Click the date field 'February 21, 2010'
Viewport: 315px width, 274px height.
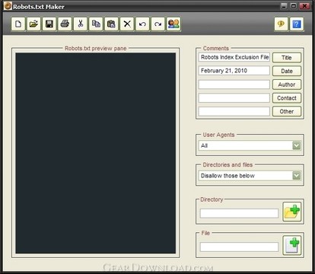(234, 71)
